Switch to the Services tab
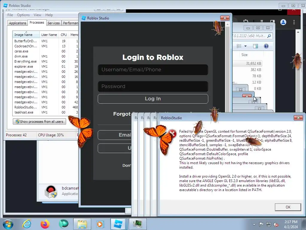 point(53,23)
